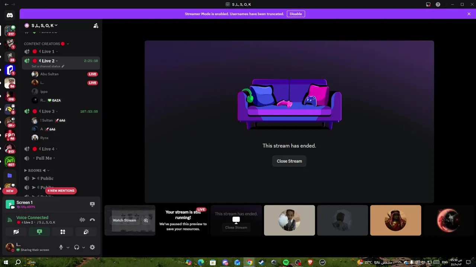Screen dimensions: 476x267
Task: Open the help question mark icon
Action: click(438, 4)
